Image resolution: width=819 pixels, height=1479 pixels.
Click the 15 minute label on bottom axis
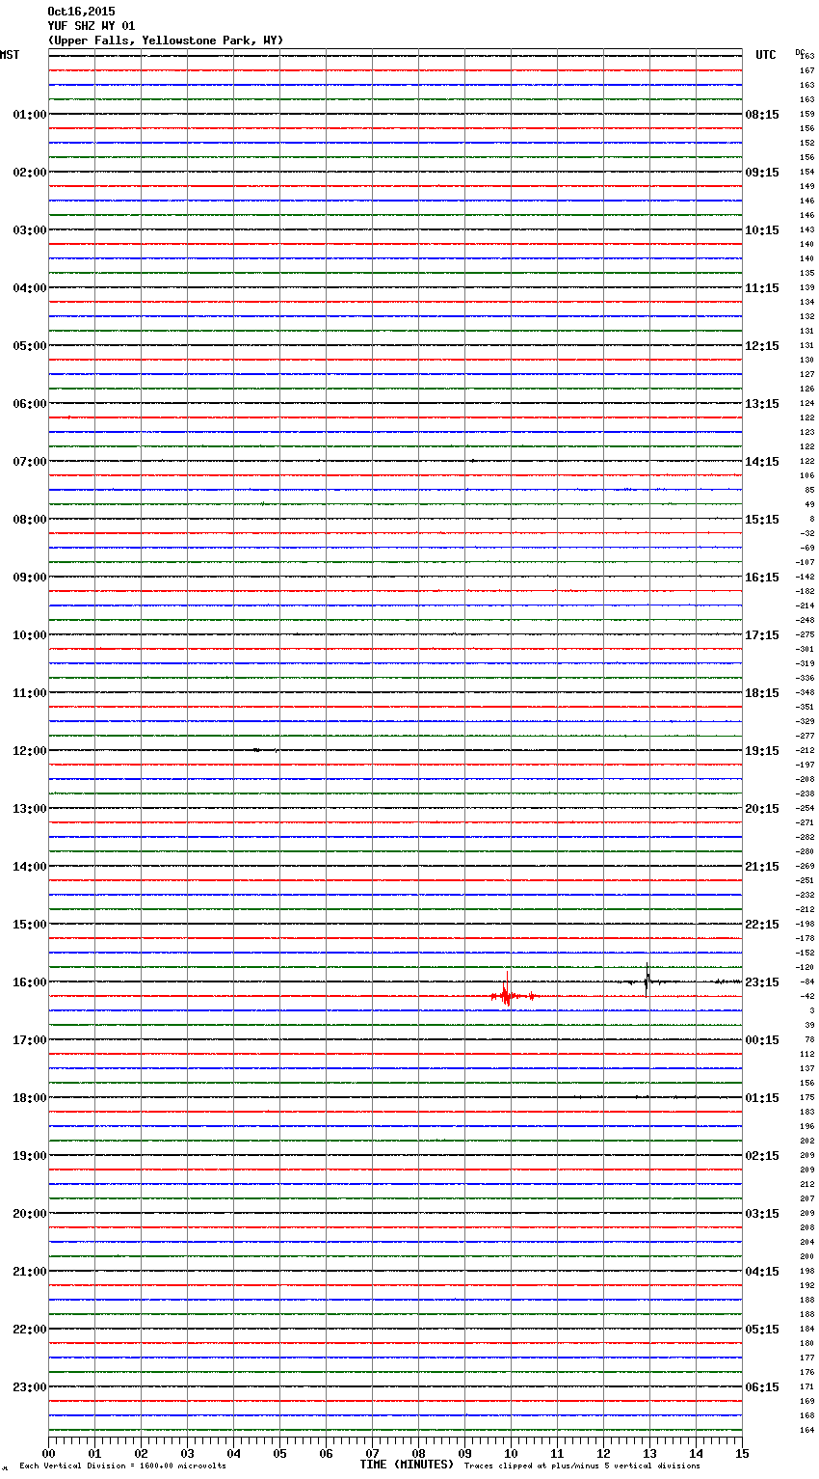pyautogui.click(x=742, y=1453)
